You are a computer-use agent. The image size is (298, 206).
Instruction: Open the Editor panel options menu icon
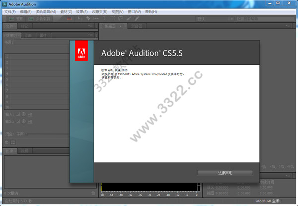pyautogui.click(x=289, y=26)
